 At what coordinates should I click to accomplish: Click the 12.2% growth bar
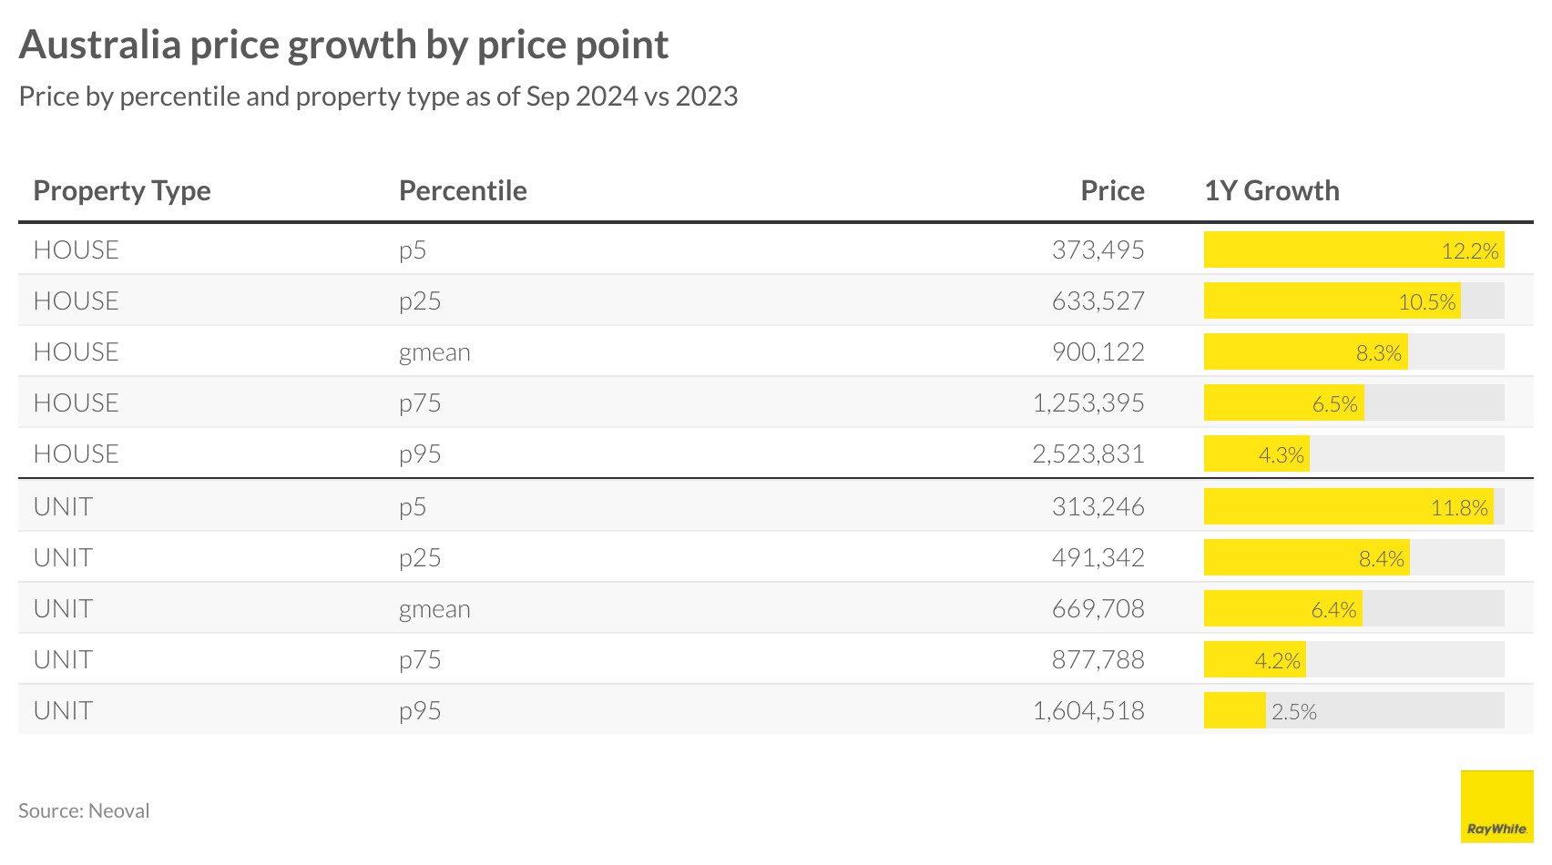[x=1353, y=249]
